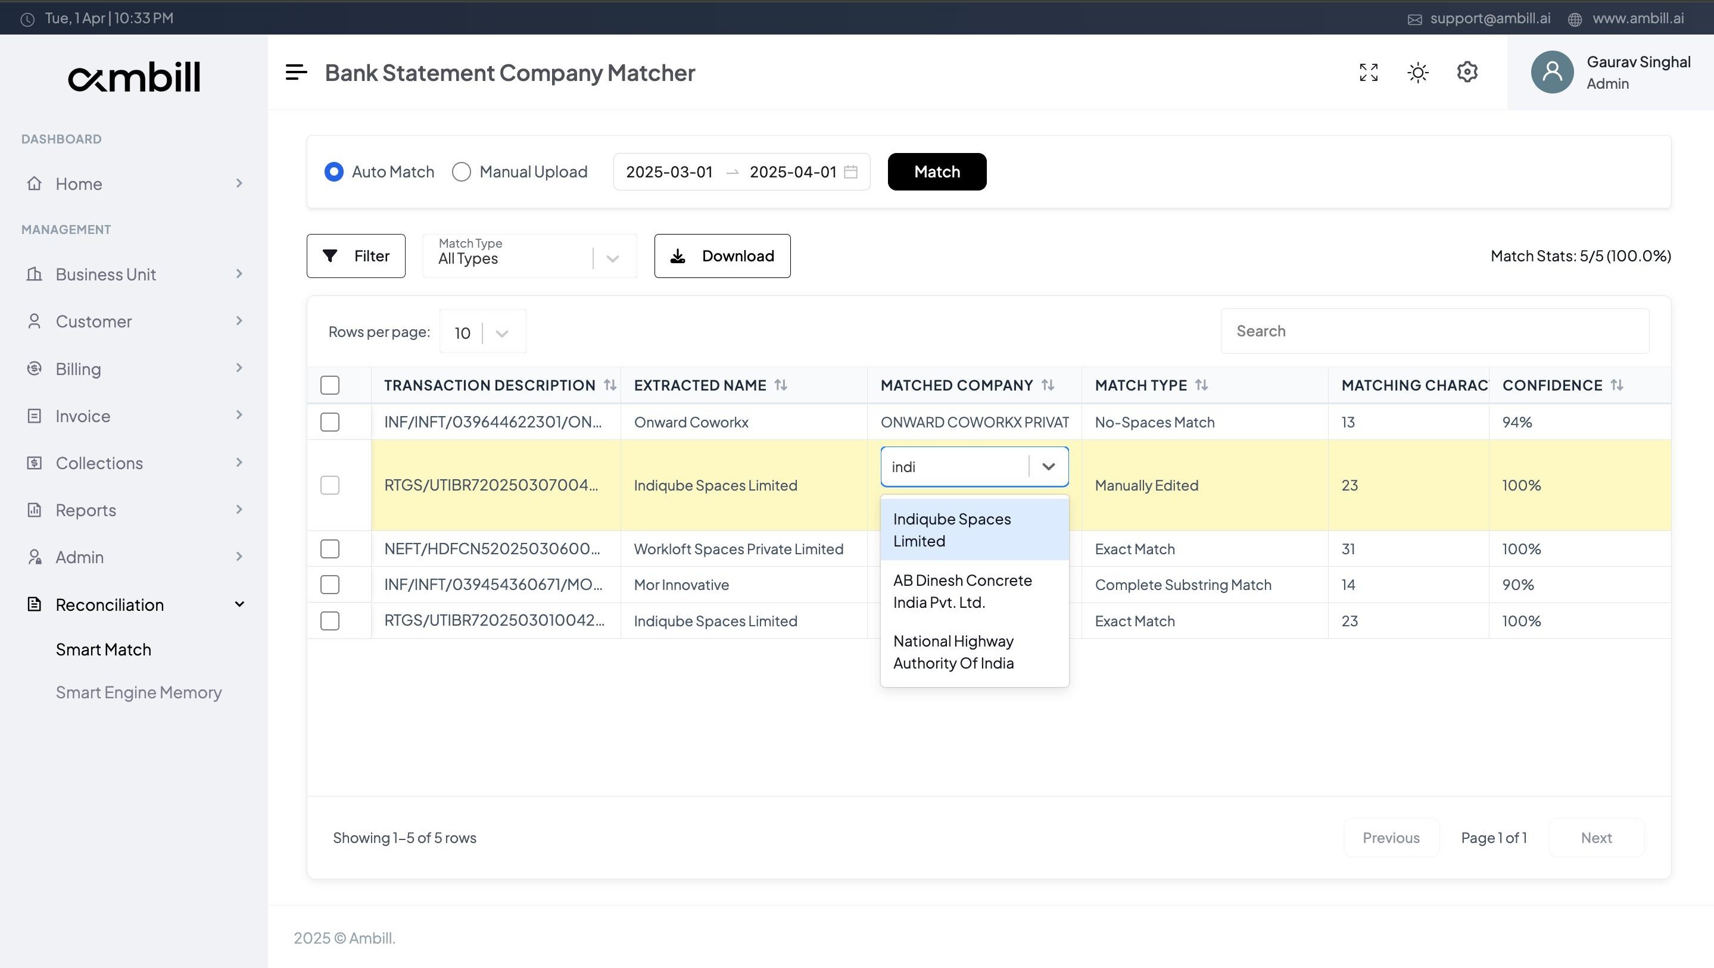This screenshot has width=1714, height=968.
Task: Click the Invoice document icon
Action: pyautogui.click(x=34, y=415)
